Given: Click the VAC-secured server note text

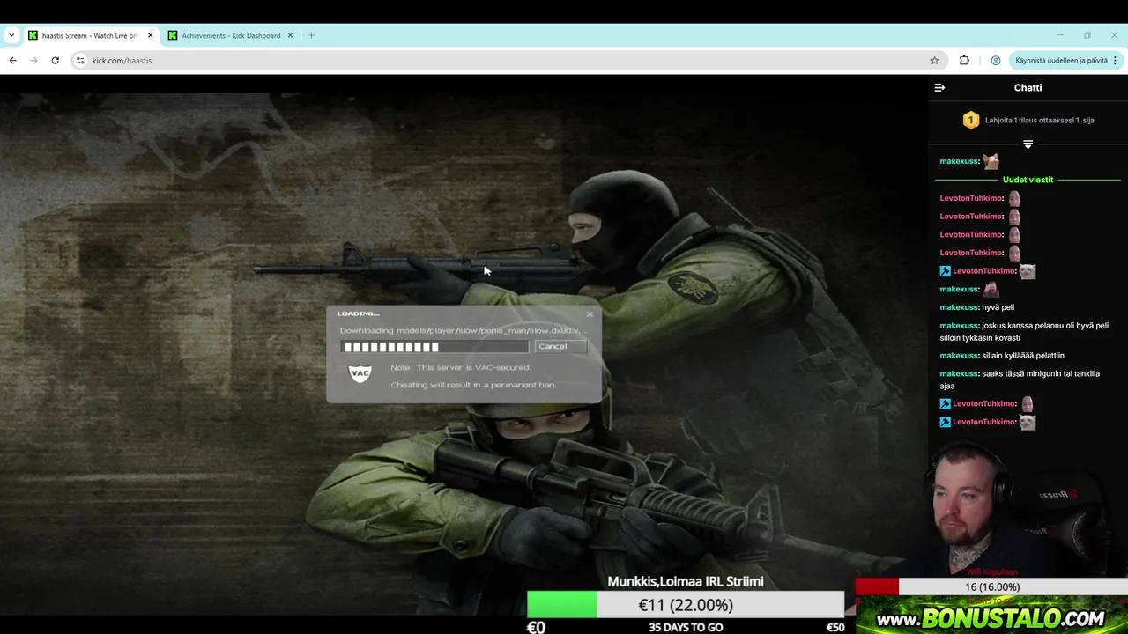Looking at the screenshot, I should [x=473, y=376].
